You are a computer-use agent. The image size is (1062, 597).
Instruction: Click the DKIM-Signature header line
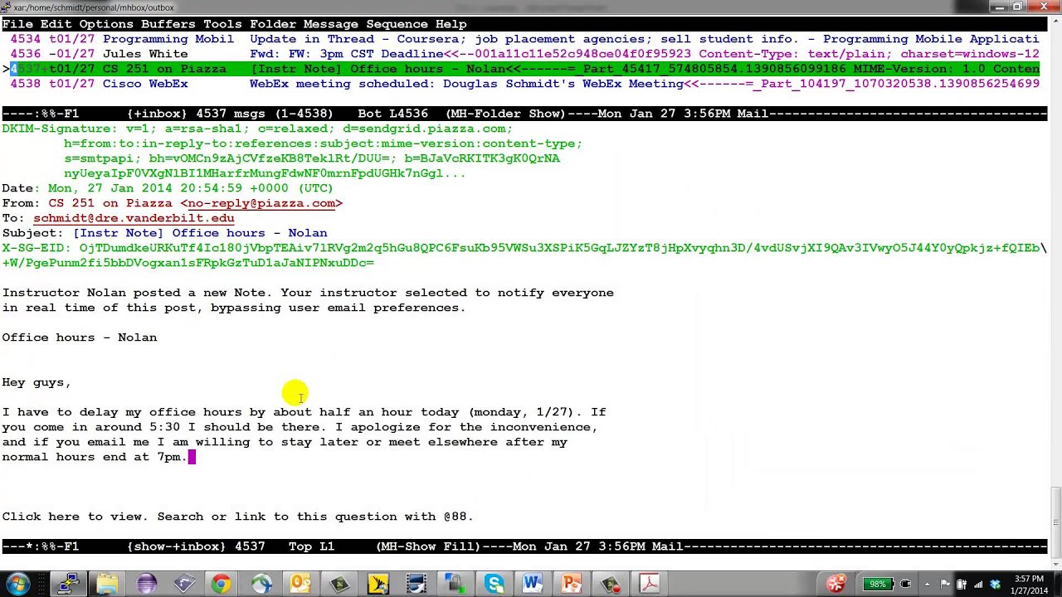257,129
